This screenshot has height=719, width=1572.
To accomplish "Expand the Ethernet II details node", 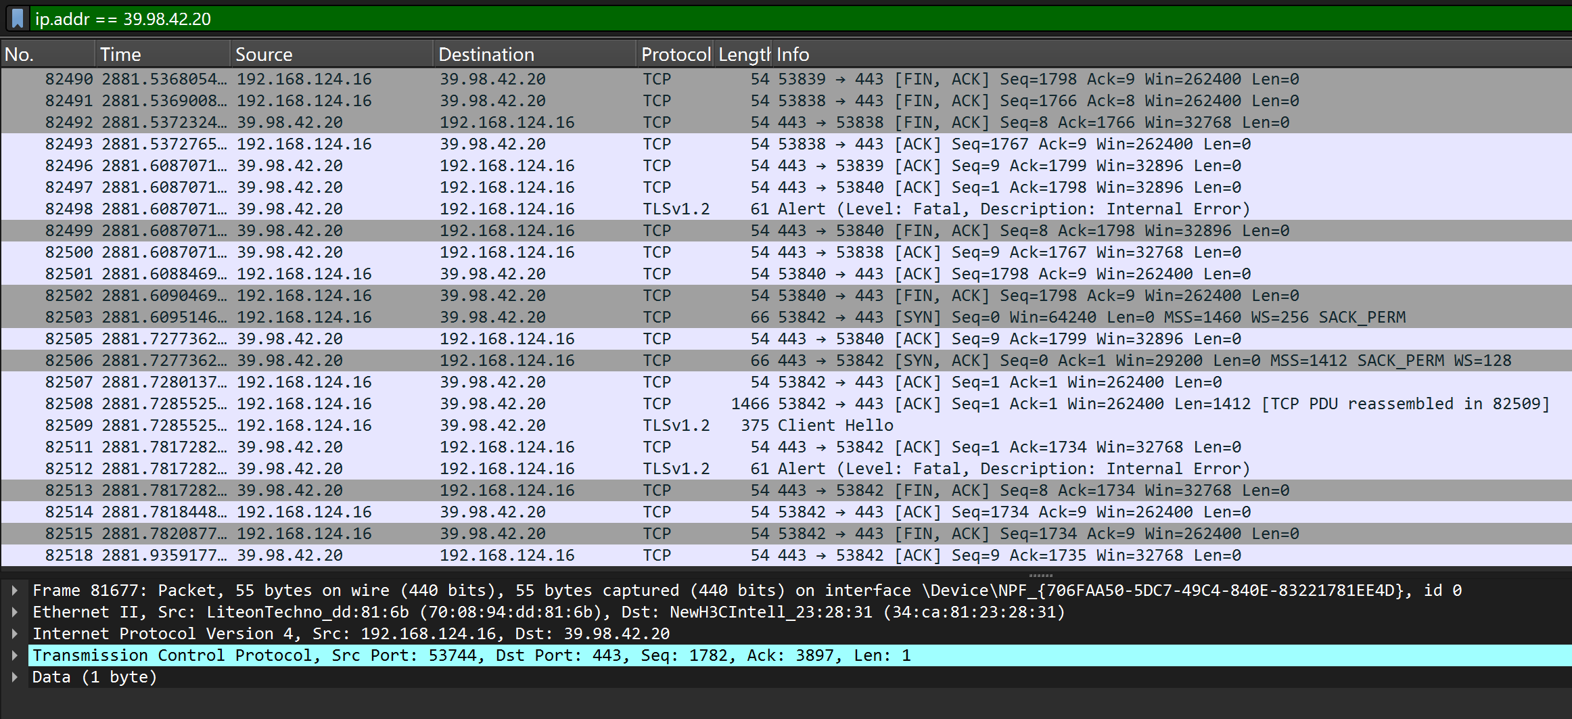I will click(x=14, y=612).
